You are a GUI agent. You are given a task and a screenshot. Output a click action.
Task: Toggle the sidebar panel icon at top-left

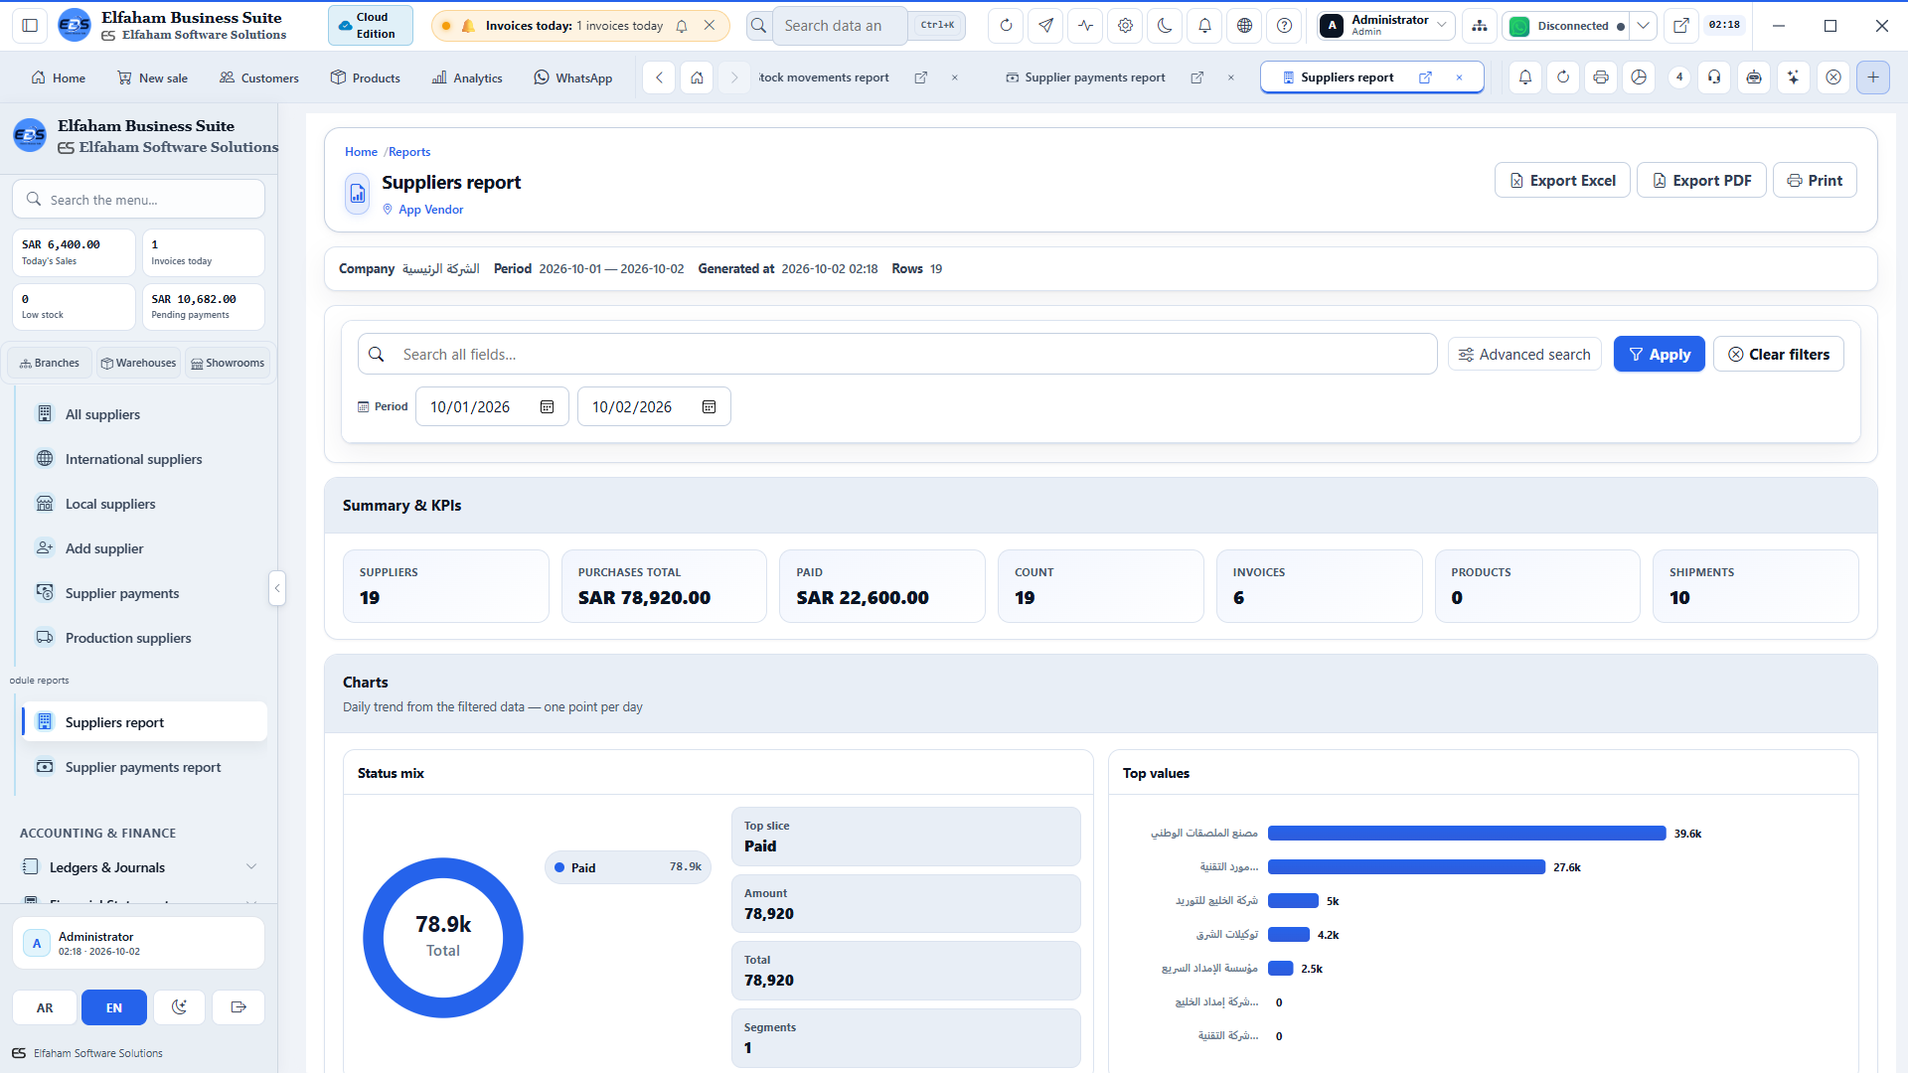30,26
